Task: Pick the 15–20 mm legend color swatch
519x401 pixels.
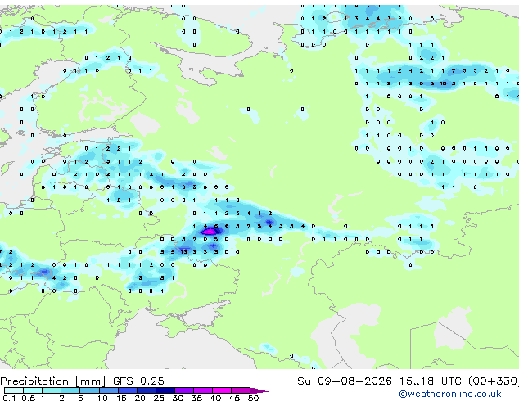Action: click(x=127, y=390)
